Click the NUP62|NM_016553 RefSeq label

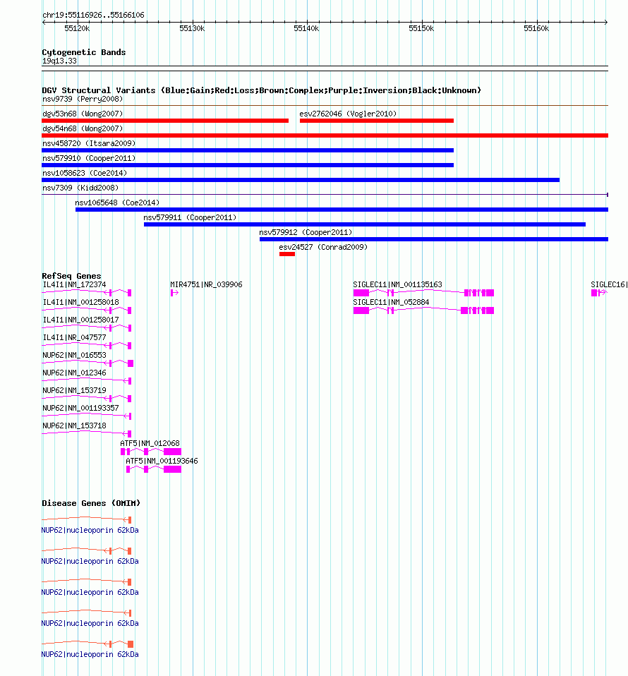(74, 355)
